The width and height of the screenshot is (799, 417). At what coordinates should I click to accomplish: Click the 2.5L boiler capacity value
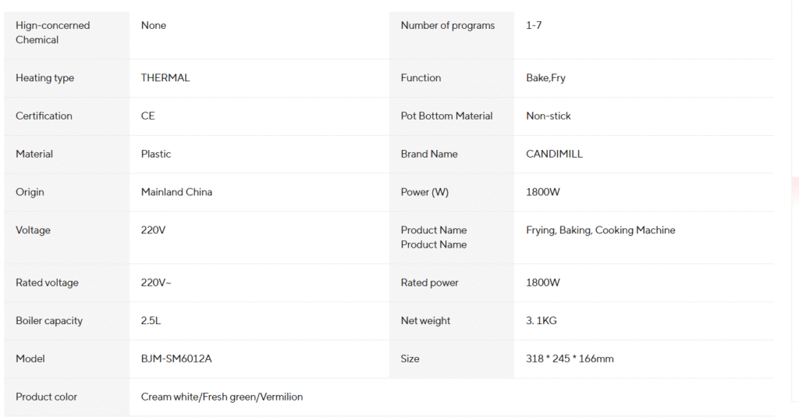[151, 321]
